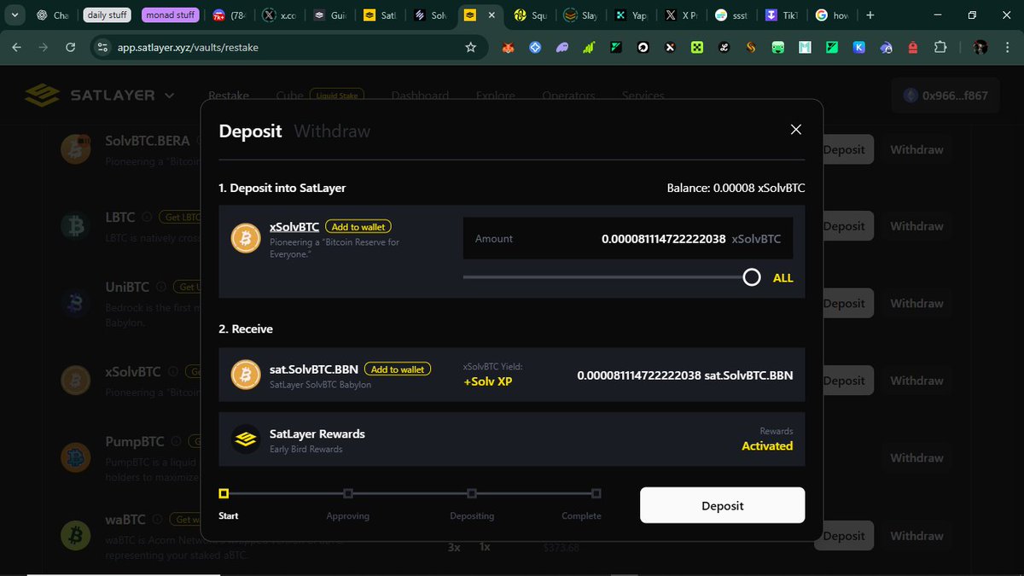Expand the monad stuff tab group
The height and width of the screenshot is (576, 1024).
(172, 15)
